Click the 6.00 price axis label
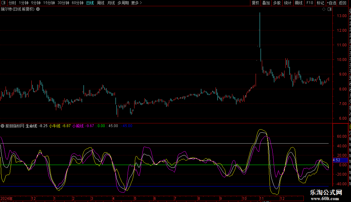Viewport: 351px width, 202px height. 343,118
